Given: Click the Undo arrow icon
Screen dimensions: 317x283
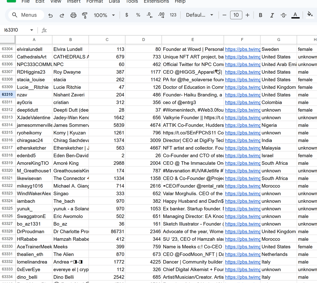Looking at the screenshot, I should [50, 15].
